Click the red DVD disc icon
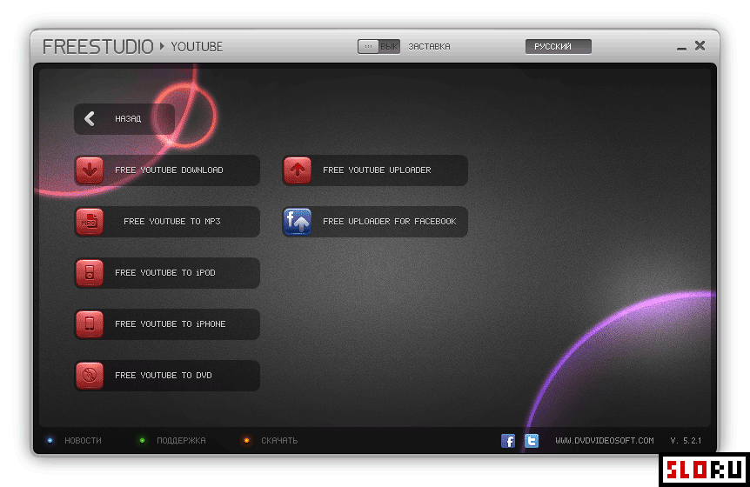This screenshot has width=750, height=487. [x=90, y=375]
